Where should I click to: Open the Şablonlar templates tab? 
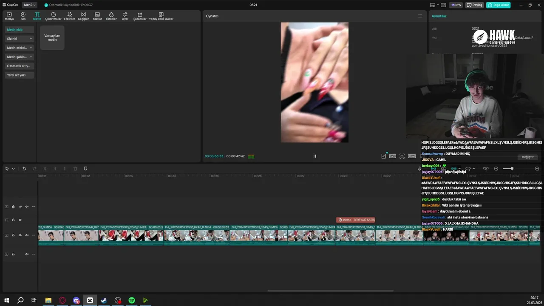(x=140, y=16)
